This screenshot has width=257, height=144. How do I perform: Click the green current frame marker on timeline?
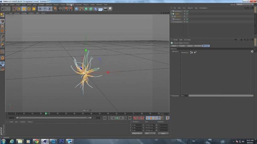pos(46,114)
